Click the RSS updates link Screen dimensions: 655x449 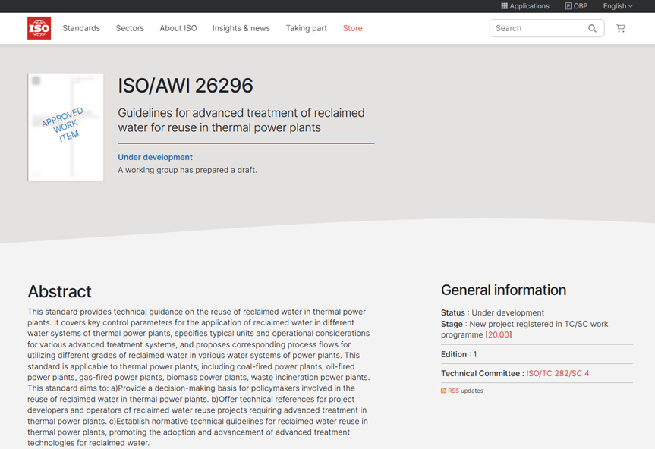465,391
